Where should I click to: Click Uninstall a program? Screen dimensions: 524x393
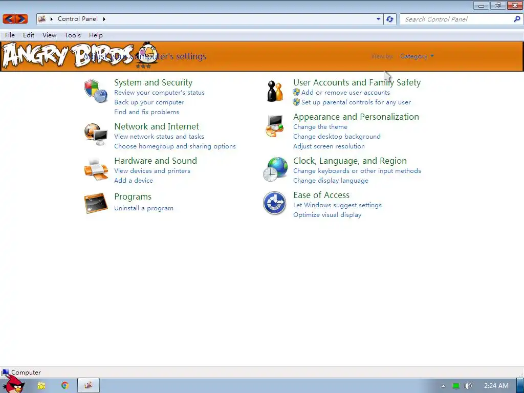pos(144,208)
